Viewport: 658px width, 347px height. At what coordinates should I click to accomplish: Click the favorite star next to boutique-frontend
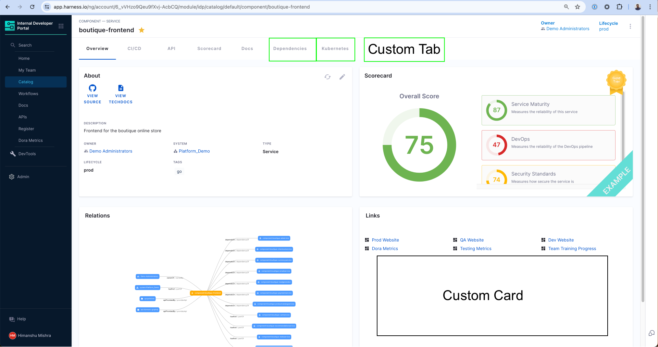[141, 30]
